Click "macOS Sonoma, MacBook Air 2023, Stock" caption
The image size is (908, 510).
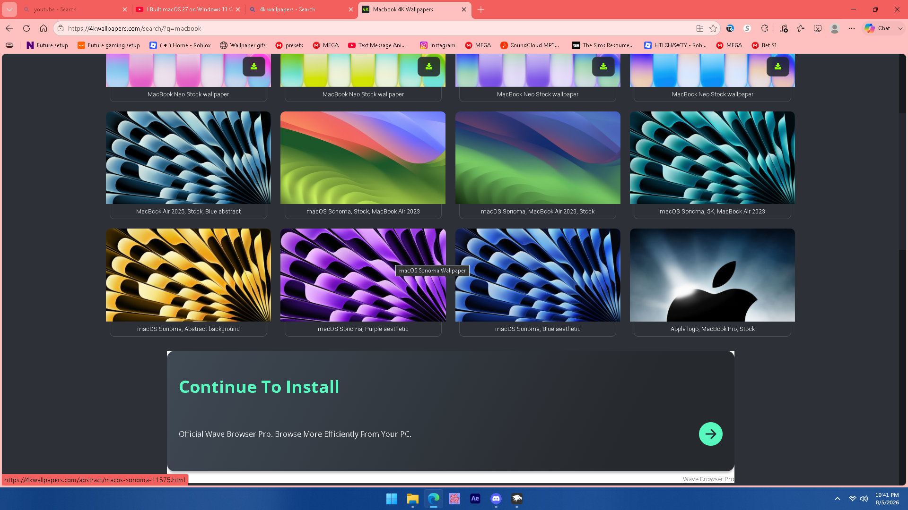538,212
